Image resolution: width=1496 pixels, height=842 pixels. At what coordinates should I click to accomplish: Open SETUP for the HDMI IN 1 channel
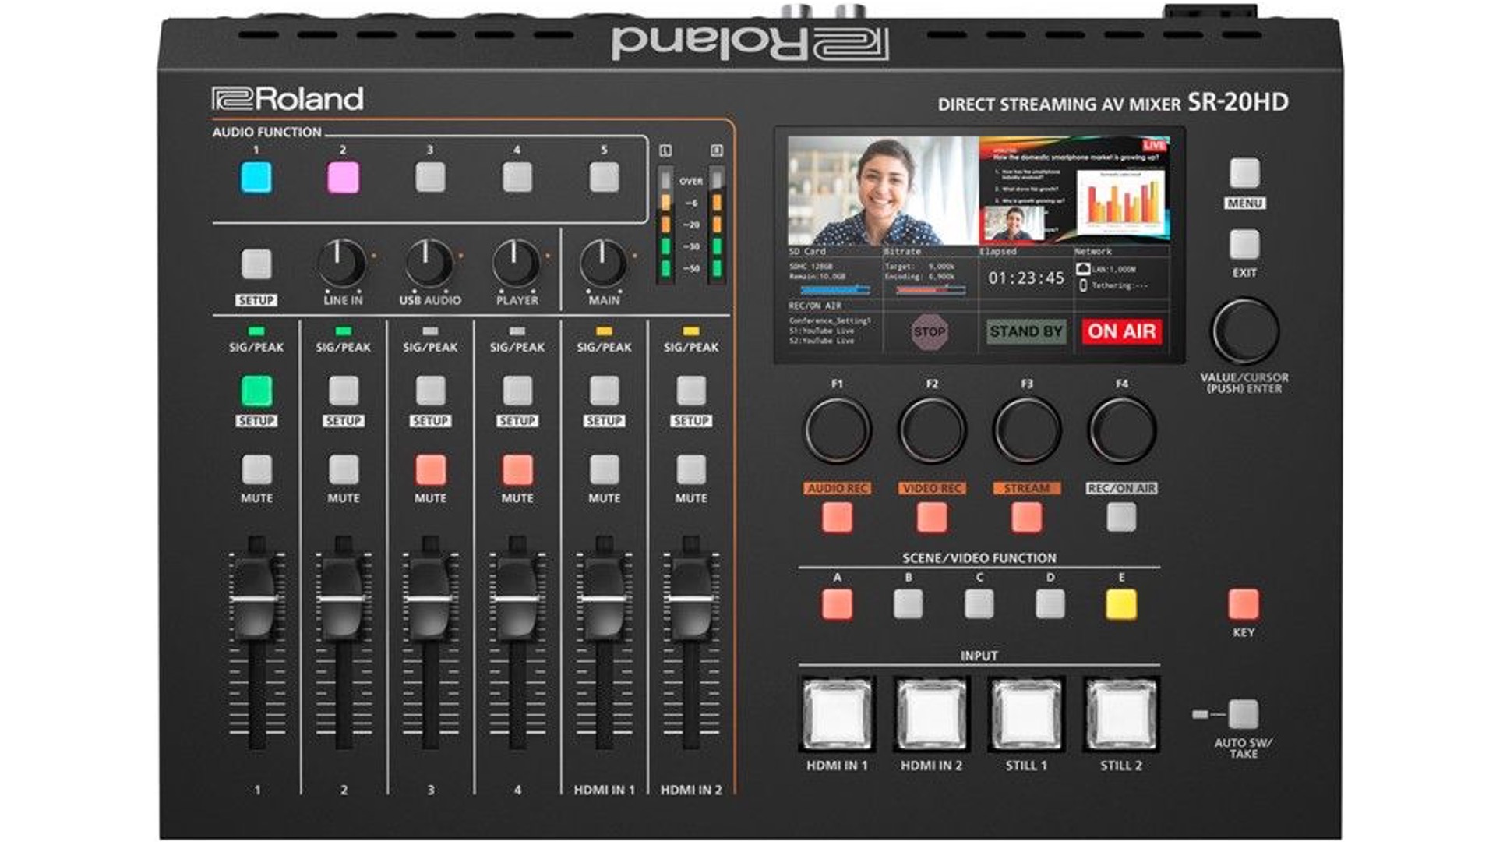point(604,391)
